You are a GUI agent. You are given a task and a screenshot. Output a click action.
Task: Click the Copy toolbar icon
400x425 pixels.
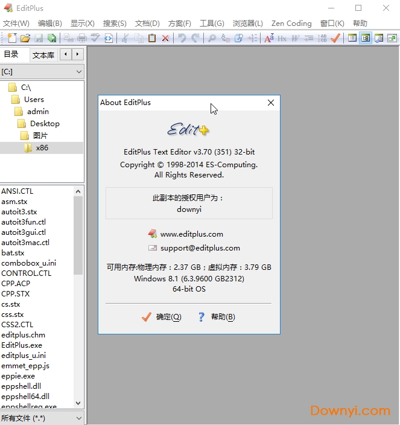tap(139, 38)
